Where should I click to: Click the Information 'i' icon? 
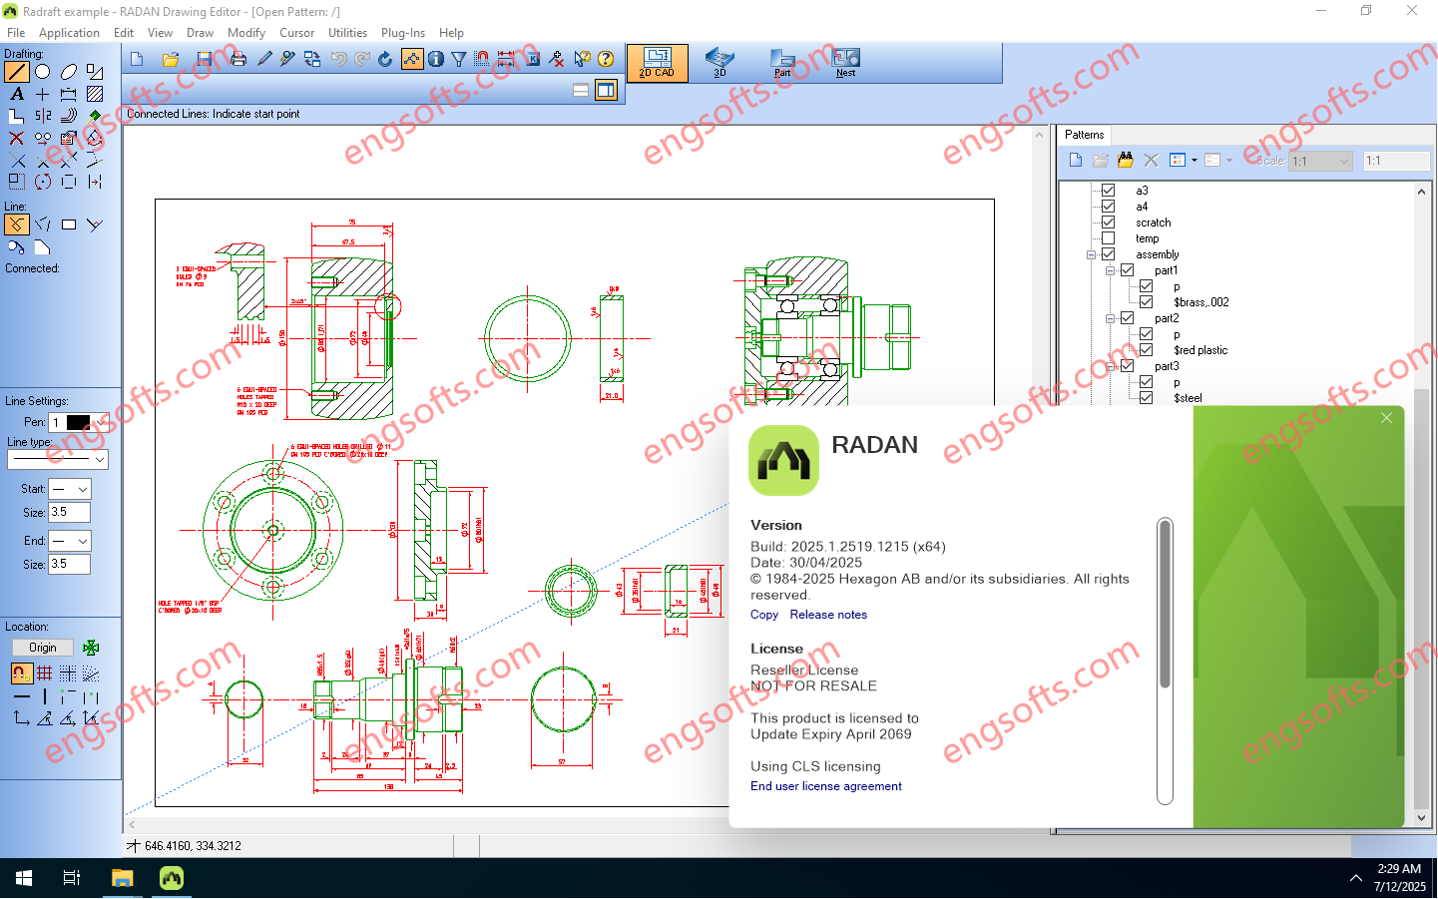tap(436, 60)
